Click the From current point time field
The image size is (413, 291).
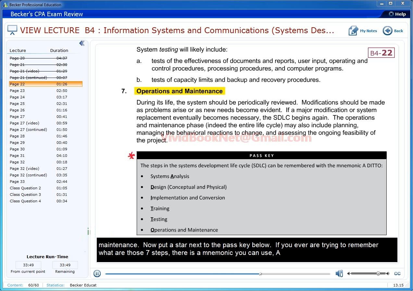pyautogui.click(x=28, y=265)
